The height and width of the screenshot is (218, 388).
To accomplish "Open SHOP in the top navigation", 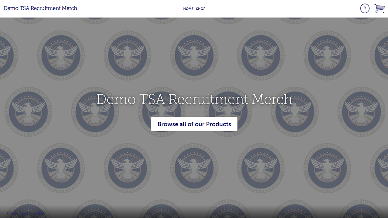I will (200, 9).
